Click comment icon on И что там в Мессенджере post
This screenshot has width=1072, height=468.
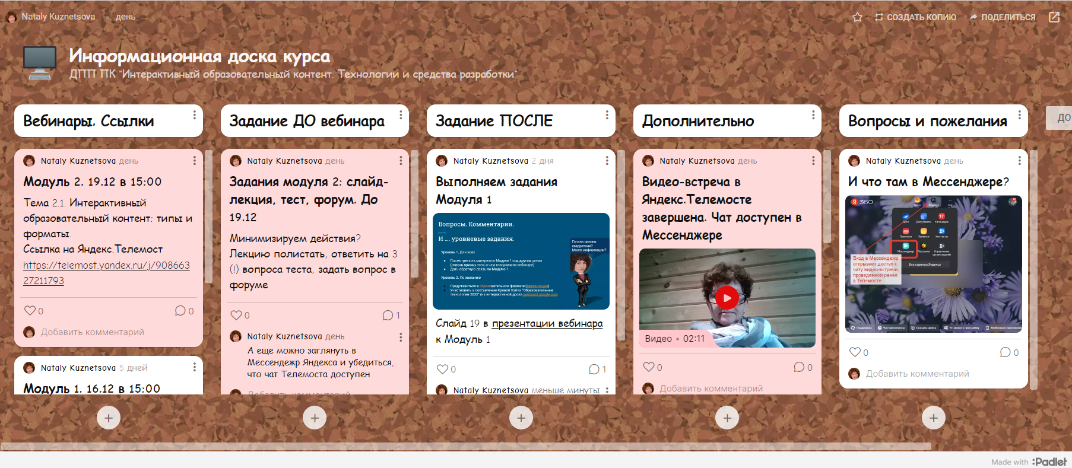coord(1005,352)
